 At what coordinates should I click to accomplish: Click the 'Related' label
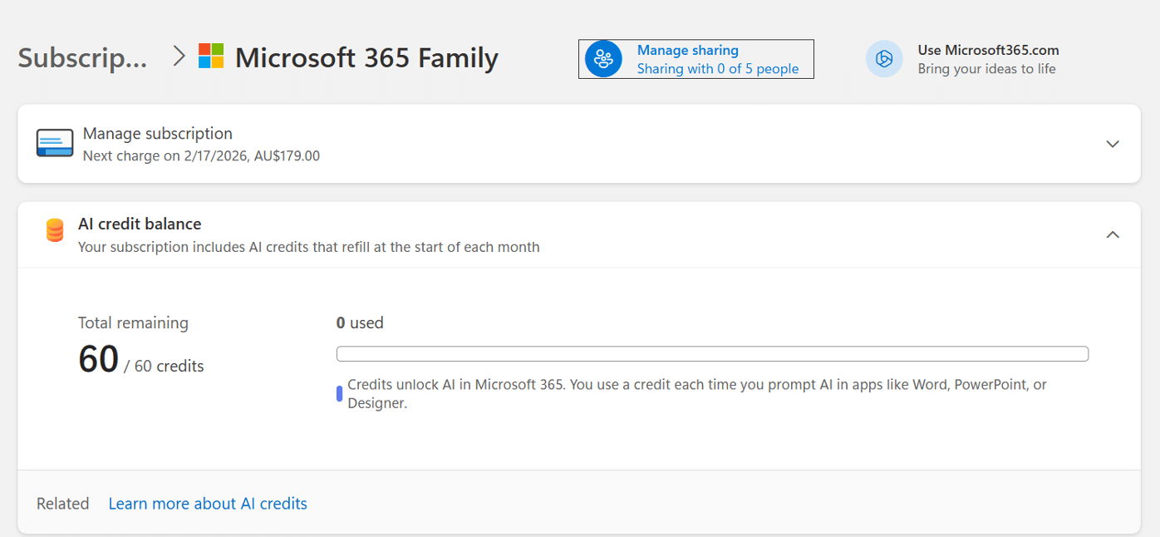63,504
